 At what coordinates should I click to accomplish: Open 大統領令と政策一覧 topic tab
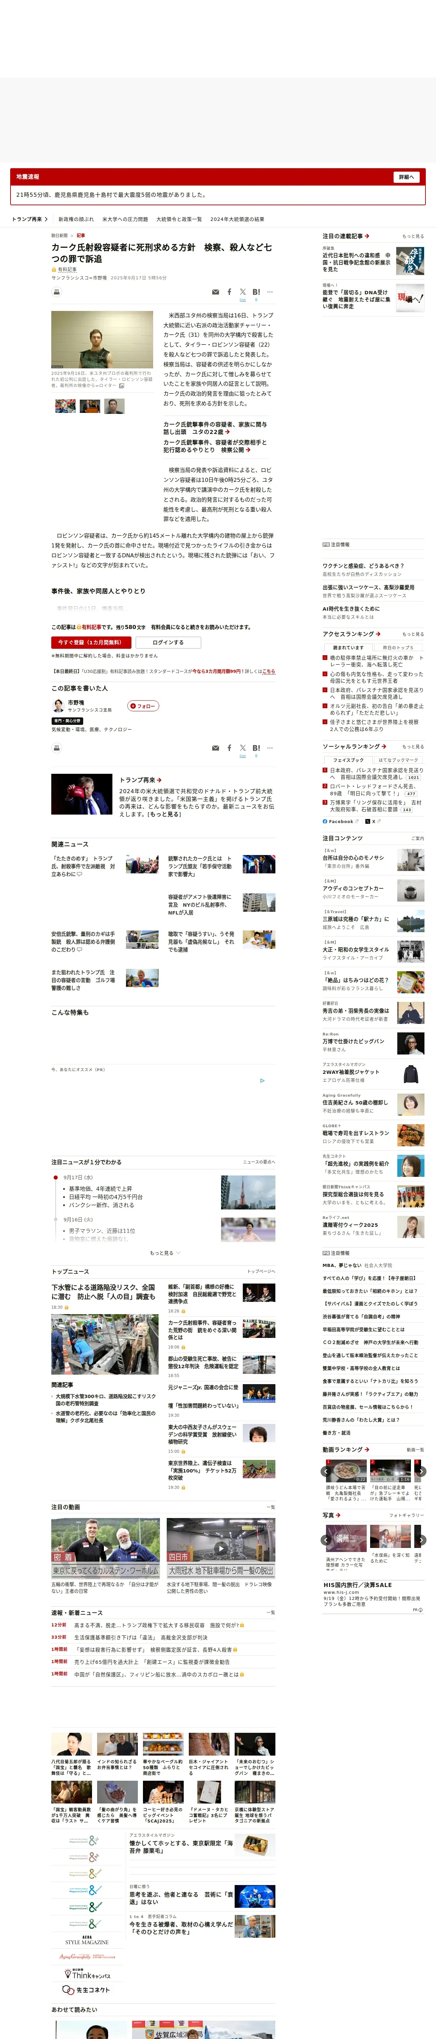tap(179, 219)
